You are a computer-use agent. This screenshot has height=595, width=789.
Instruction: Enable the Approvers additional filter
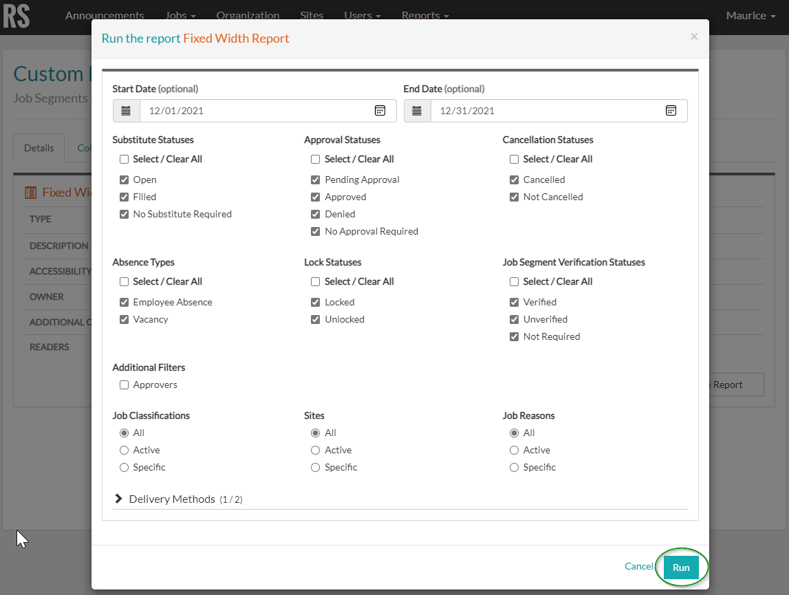pyautogui.click(x=124, y=385)
